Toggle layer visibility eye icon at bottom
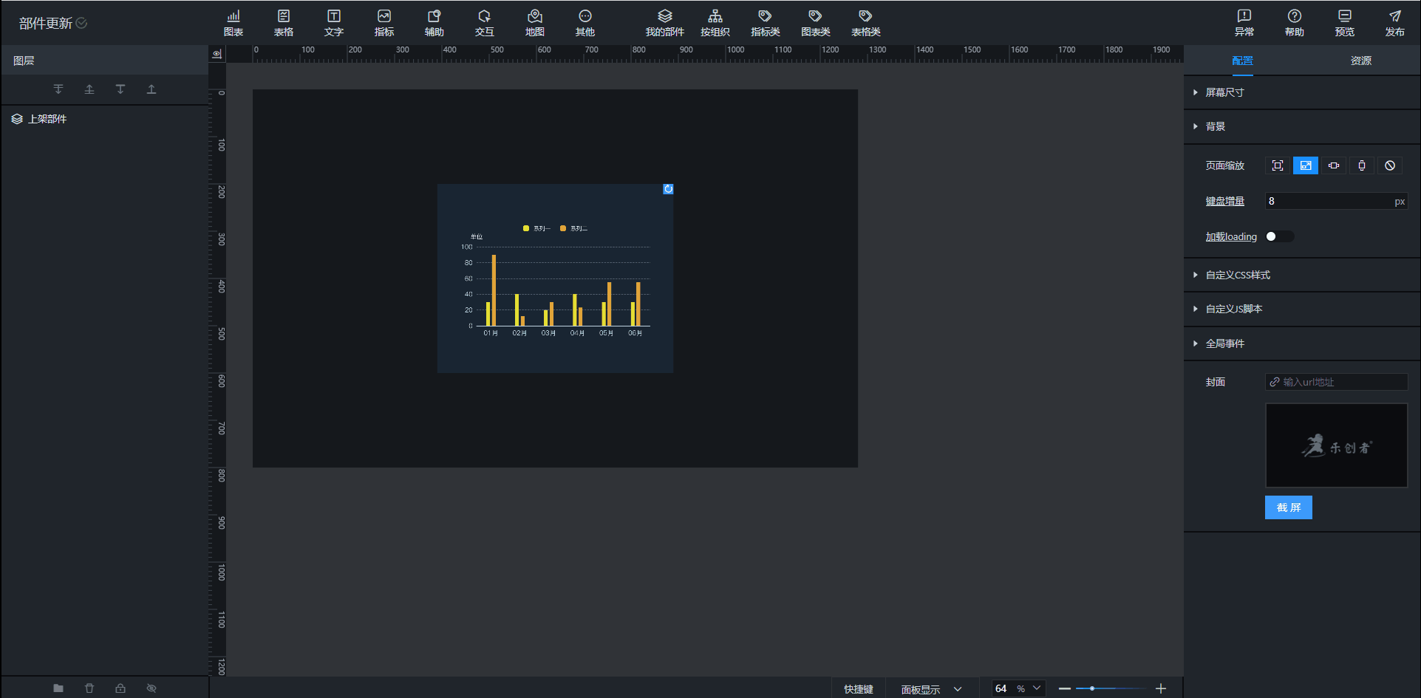 pos(151,688)
